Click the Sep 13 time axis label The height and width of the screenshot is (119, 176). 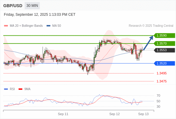(x=143, y=114)
